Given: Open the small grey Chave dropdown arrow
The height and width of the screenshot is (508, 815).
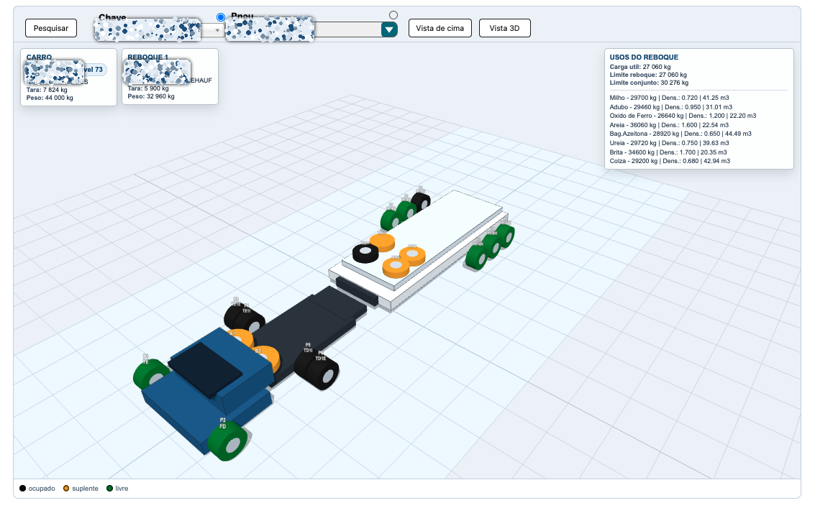Looking at the screenshot, I should click(x=217, y=30).
